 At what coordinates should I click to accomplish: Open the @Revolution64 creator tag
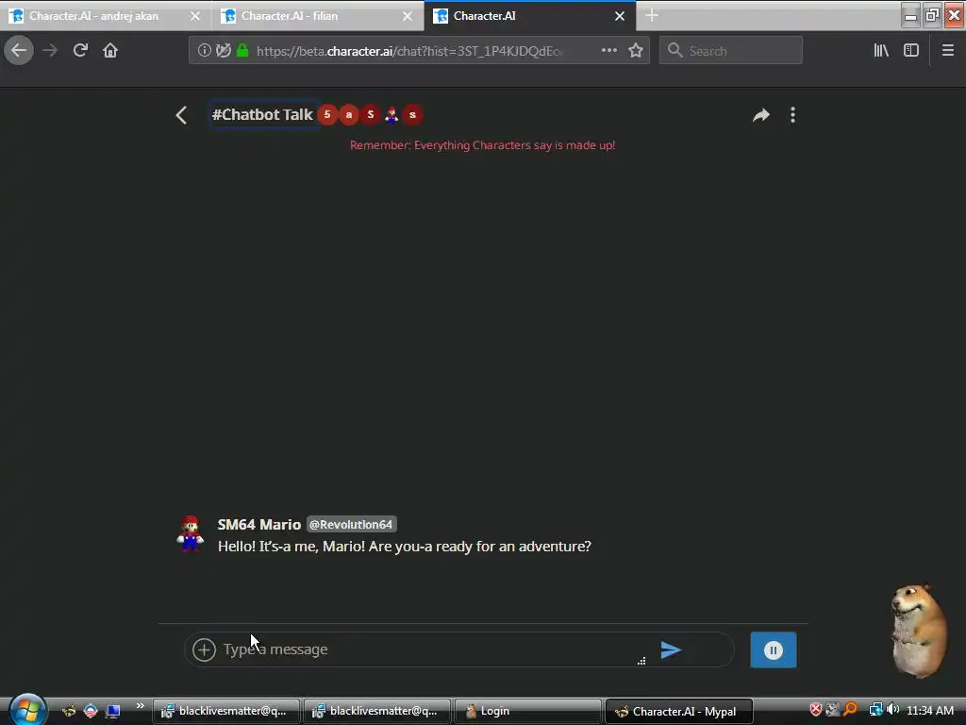click(351, 525)
